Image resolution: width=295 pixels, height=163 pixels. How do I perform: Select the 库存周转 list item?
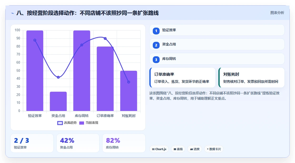(217, 59)
